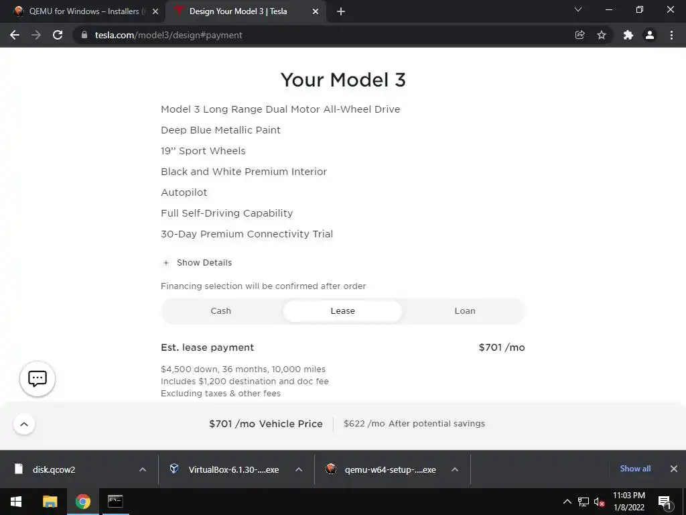The width and height of the screenshot is (686, 515).
Task: Click the muted volume tray icon
Action: (x=600, y=502)
